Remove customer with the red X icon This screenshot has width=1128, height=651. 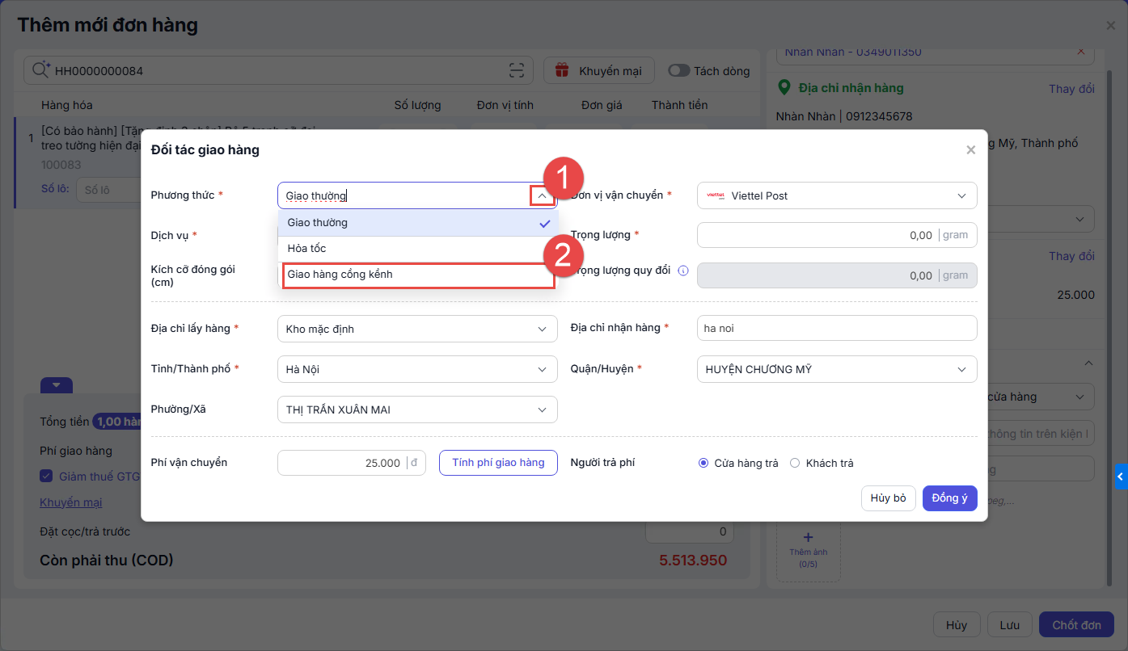(1081, 52)
